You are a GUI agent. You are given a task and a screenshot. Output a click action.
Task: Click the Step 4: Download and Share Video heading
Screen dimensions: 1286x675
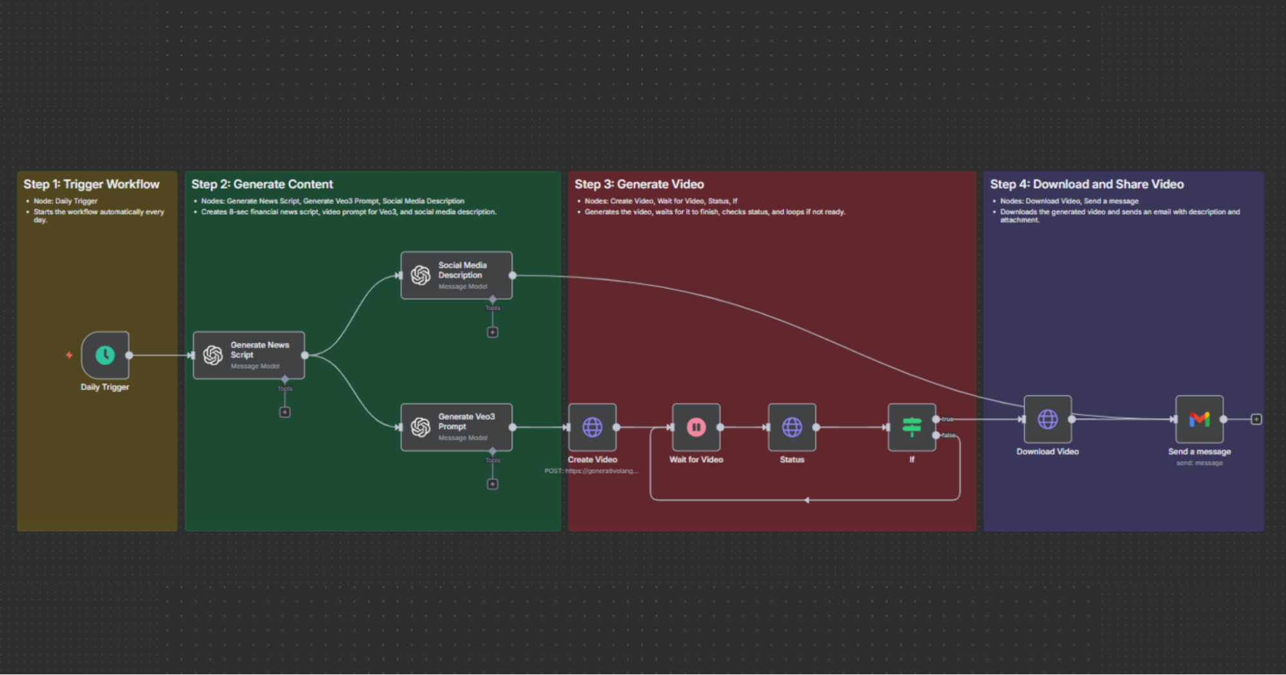(x=1087, y=184)
